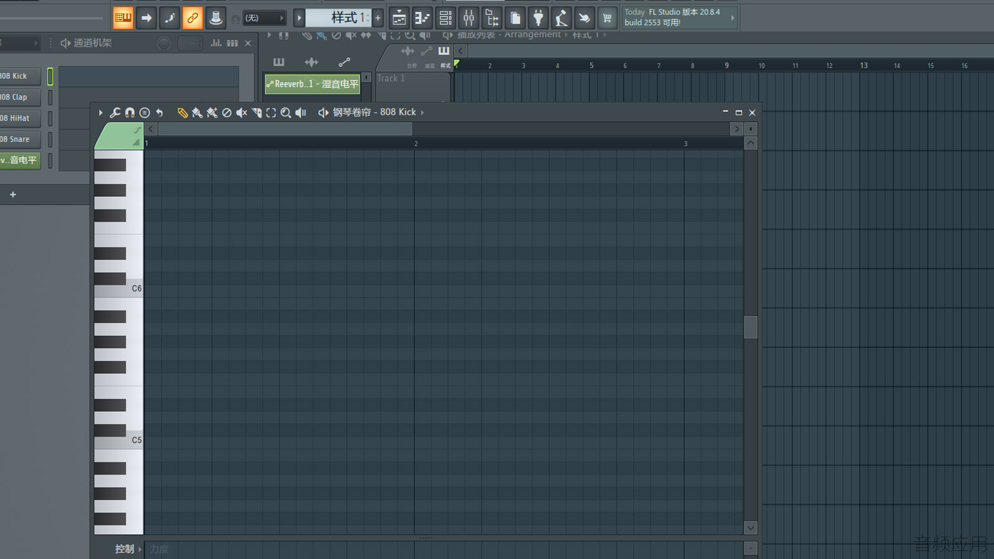This screenshot has width=994, height=559.
Task: Toggle piano roll magnet snap icon
Action: coord(130,112)
